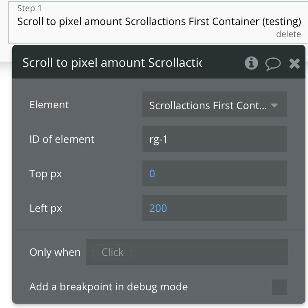Click the 'Click' placeholder beside Only when
The height and width of the screenshot is (308, 308).
point(113,252)
